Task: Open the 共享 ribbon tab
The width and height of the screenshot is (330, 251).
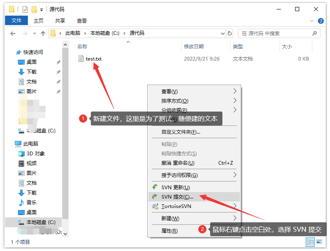Action: (60, 20)
